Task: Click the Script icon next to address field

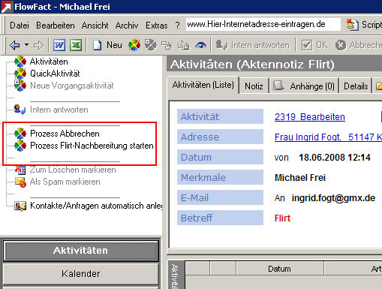Action: (352, 25)
